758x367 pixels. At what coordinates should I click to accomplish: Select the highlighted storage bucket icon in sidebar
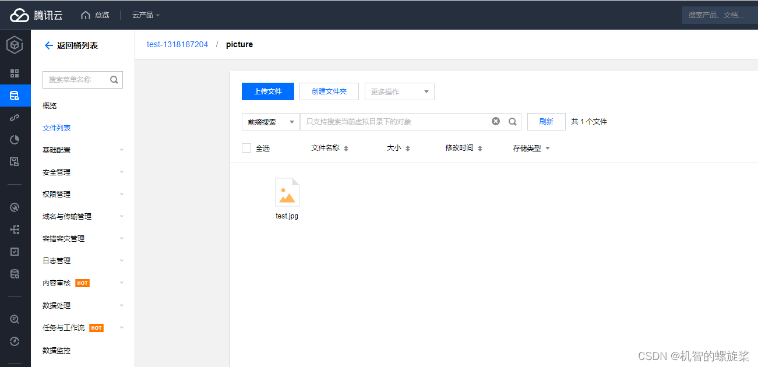(15, 96)
